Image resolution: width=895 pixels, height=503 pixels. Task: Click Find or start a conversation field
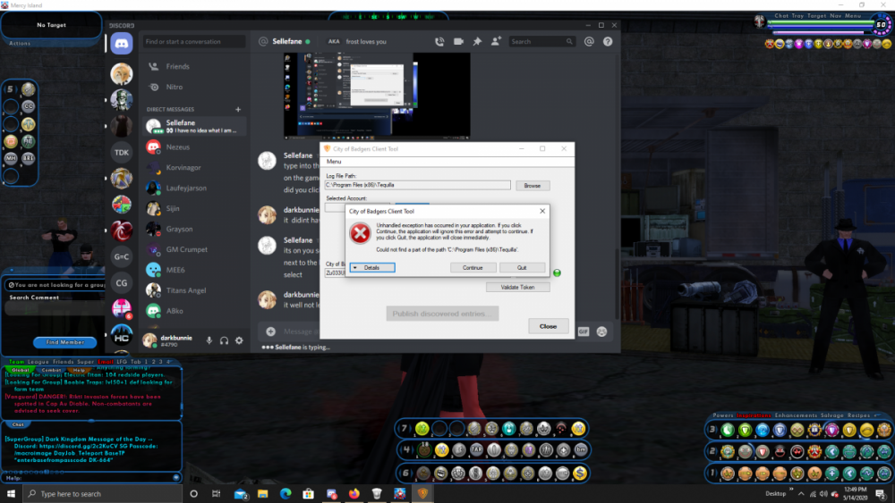(194, 42)
